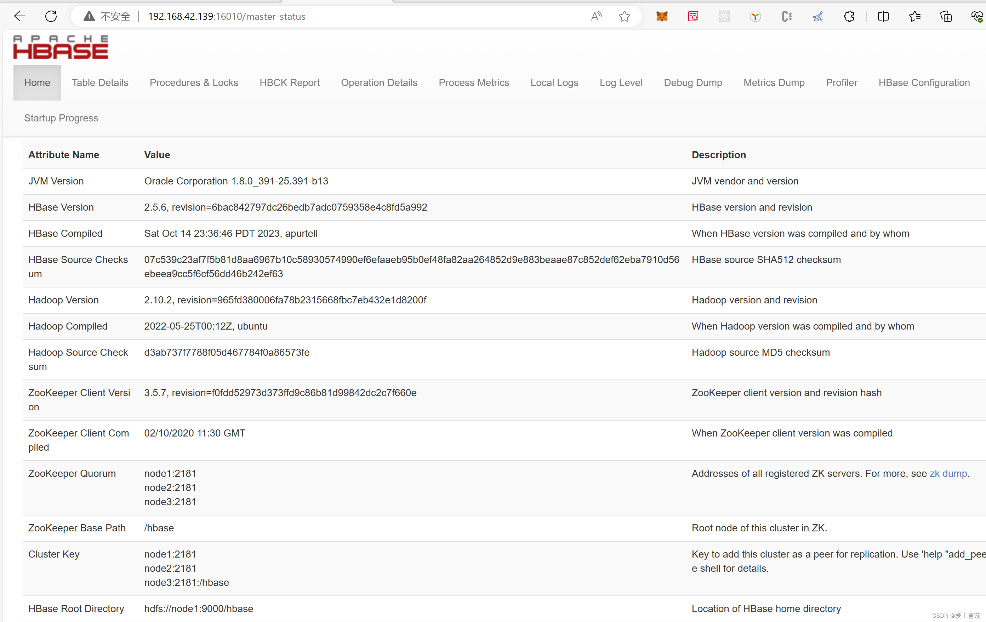Open the HBCK Report tab
This screenshot has height=622, width=986.
[290, 82]
